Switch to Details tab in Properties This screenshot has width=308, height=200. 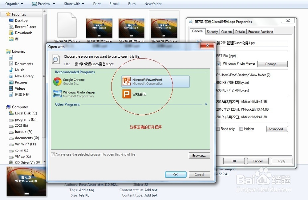tap(240, 32)
